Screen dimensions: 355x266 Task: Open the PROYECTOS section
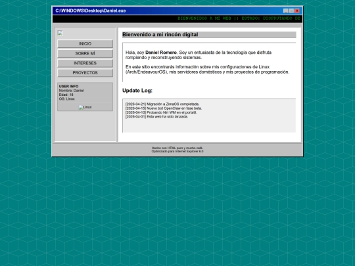click(x=85, y=73)
